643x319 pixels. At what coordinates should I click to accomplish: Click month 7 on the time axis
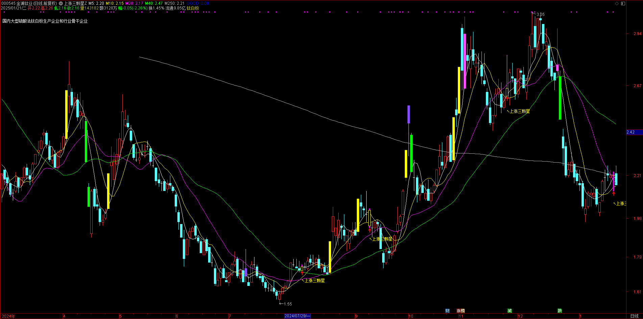point(230,316)
